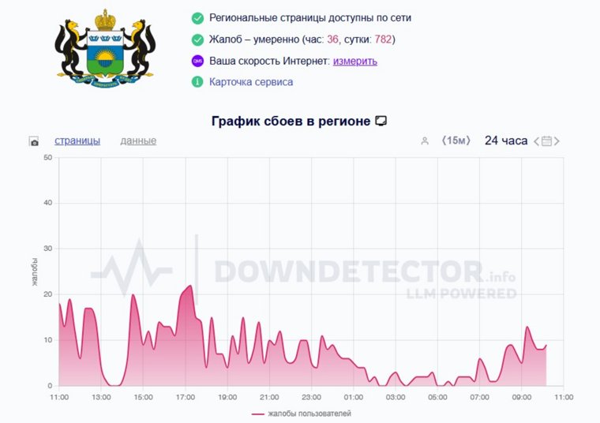
Task: Open the Карточка сервиса link
Action: point(251,82)
